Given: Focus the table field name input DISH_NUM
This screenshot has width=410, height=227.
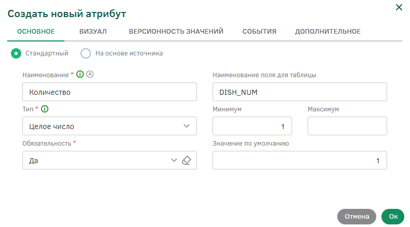Looking at the screenshot, I should pyautogui.click(x=300, y=92).
